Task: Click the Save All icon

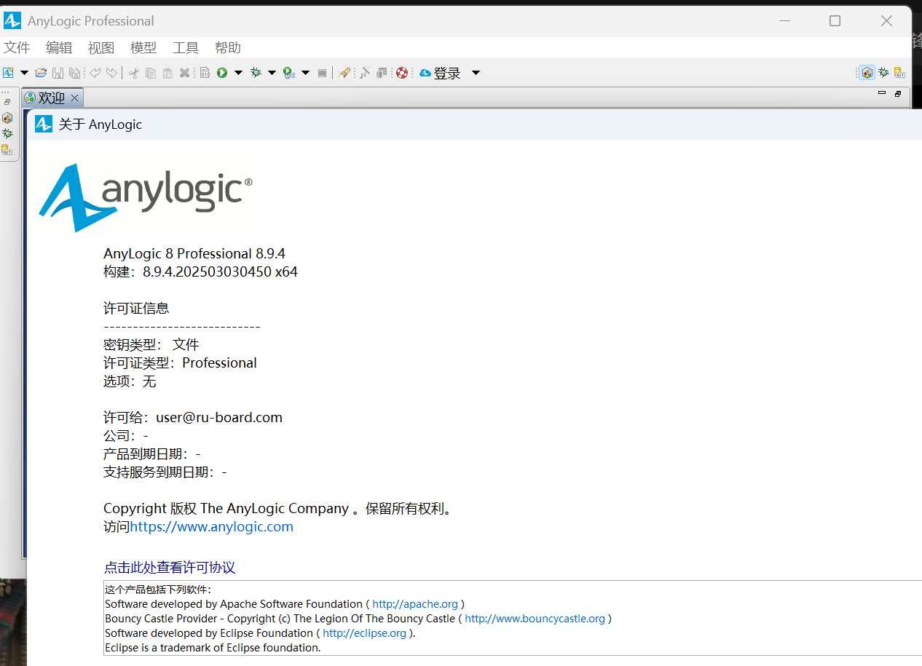Action: pos(74,73)
